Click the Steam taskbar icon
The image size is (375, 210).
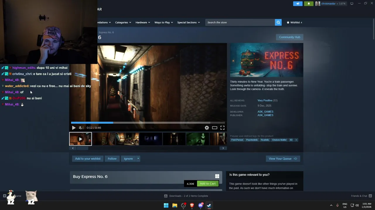209,205
